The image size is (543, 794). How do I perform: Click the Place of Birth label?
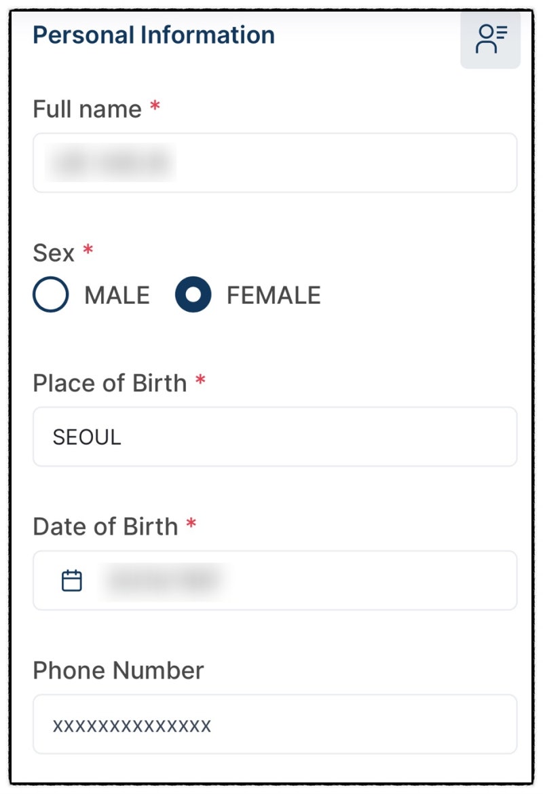(x=110, y=383)
